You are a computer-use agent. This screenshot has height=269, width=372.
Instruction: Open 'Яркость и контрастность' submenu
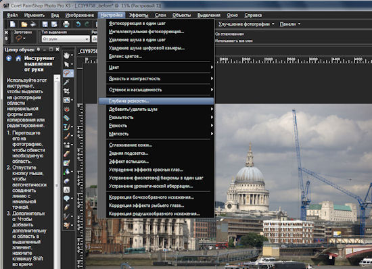[156, 78]
